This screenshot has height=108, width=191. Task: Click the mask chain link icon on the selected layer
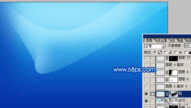[167, 94]
